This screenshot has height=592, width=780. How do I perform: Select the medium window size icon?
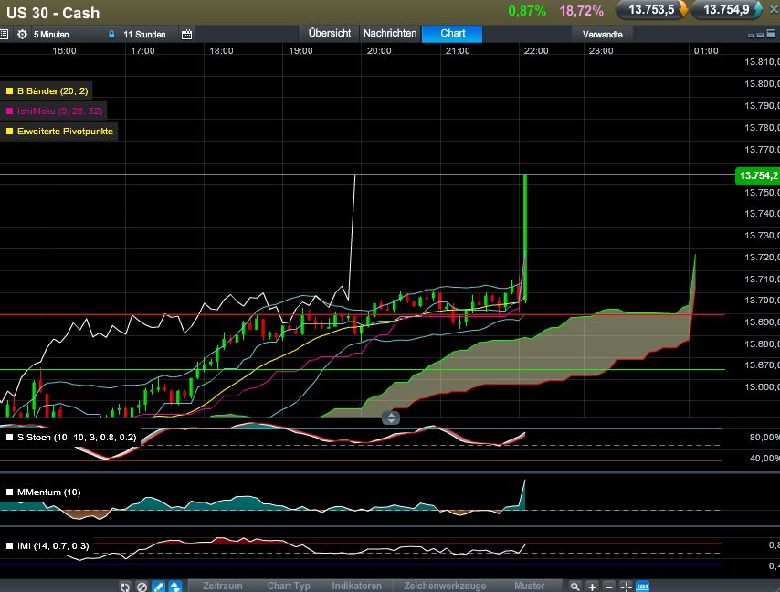point(760,35)
